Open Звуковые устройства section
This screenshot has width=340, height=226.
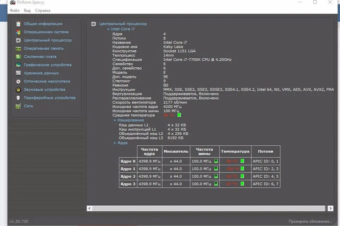pyautogui.click(x=45, y=90)
